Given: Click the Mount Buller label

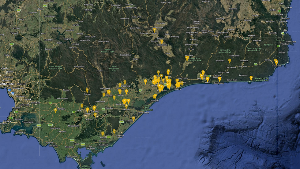Looking at the screenshot, I should 90,37.
